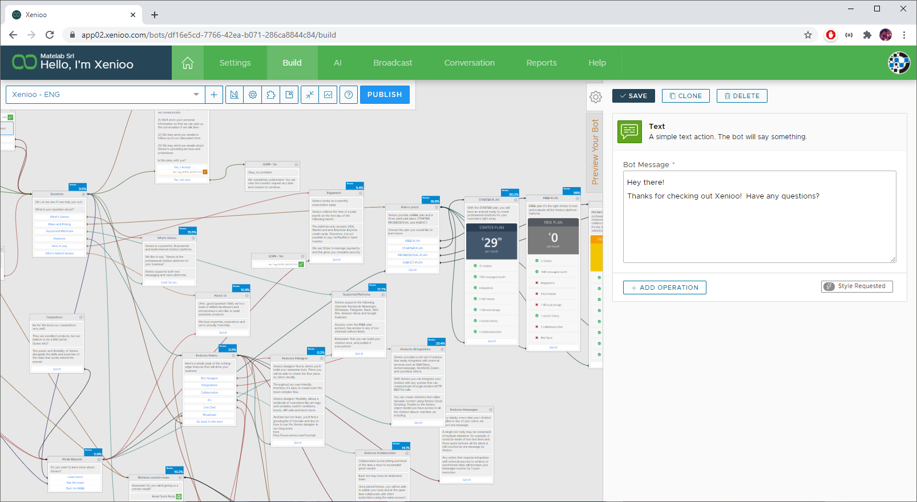Click the PUBLISH button
The image size is (917, 502).
[385, 95]
